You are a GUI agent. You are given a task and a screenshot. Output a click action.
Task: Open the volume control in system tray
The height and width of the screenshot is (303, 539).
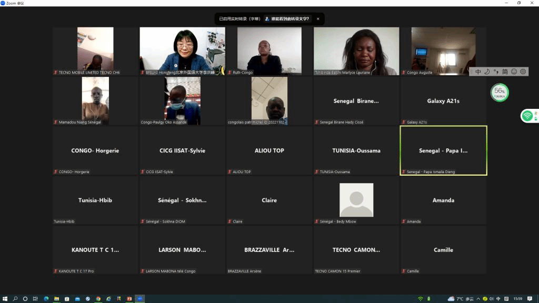(492, 299)
